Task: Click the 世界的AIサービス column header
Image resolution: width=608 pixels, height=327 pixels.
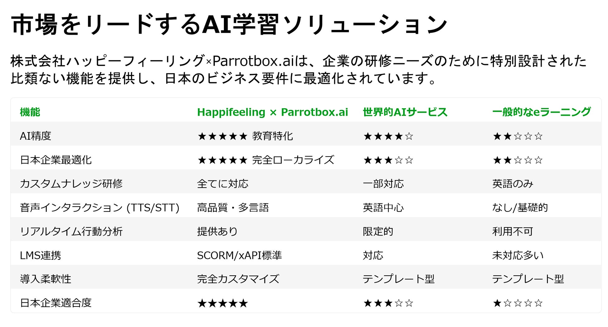Action: click(x=405, y=112)
